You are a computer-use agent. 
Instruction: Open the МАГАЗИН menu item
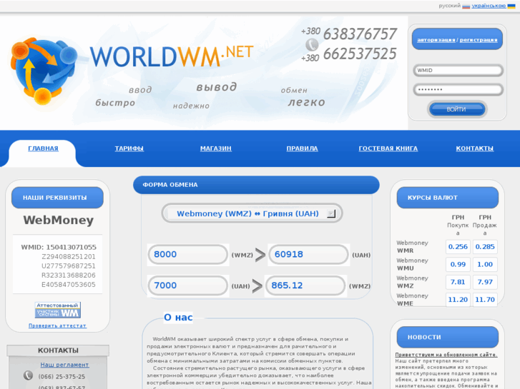click(216, 148)
